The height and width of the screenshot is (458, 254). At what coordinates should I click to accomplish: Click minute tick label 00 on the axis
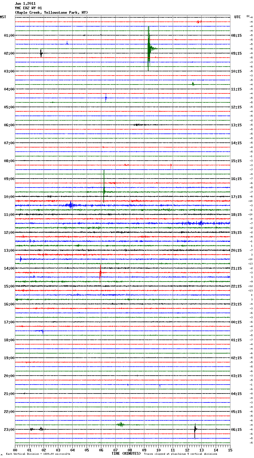[x=15, y=450]
